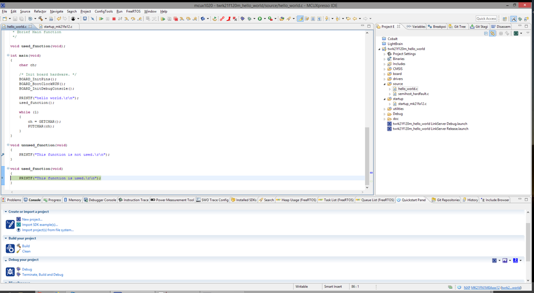Switch to the Variables view tab
534x293 pixels.
coord(416,26)
